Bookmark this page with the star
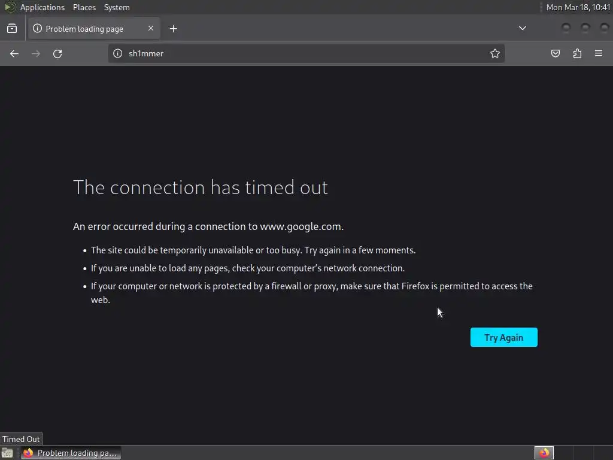Screen dimensions: 613x460 495,53
